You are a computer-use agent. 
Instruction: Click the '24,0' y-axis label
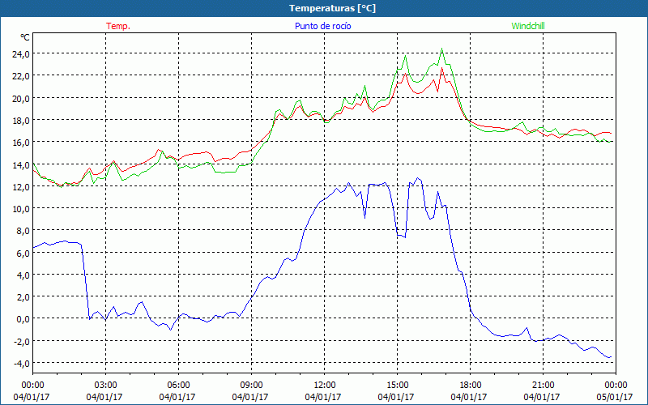[22, 54]
